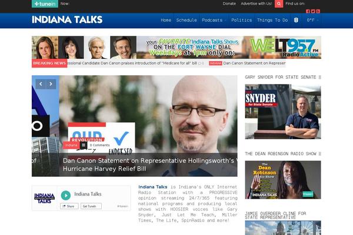This screenshot has height=235, width=353.
Task: Click the small tunein label in player corner
Action: [x=122, y=206]
